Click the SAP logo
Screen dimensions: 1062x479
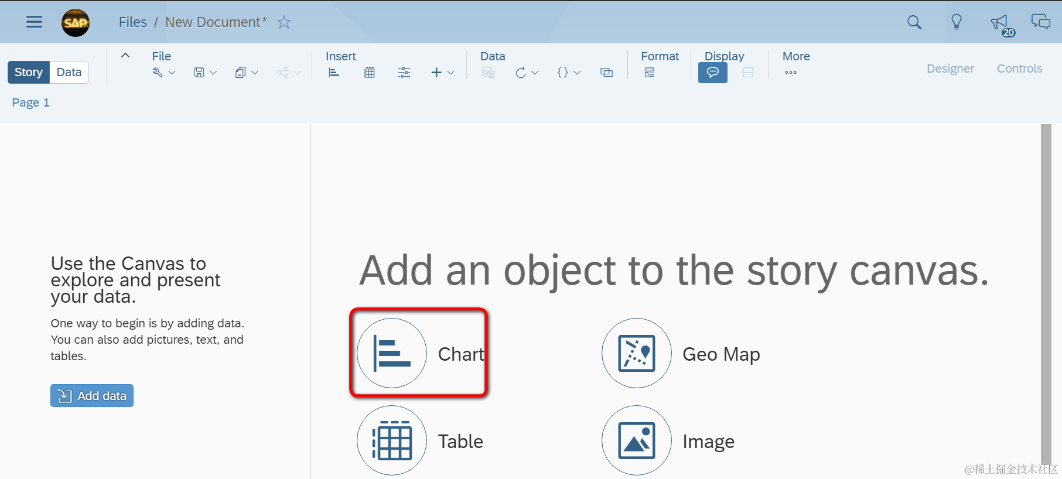coord(76,23)
